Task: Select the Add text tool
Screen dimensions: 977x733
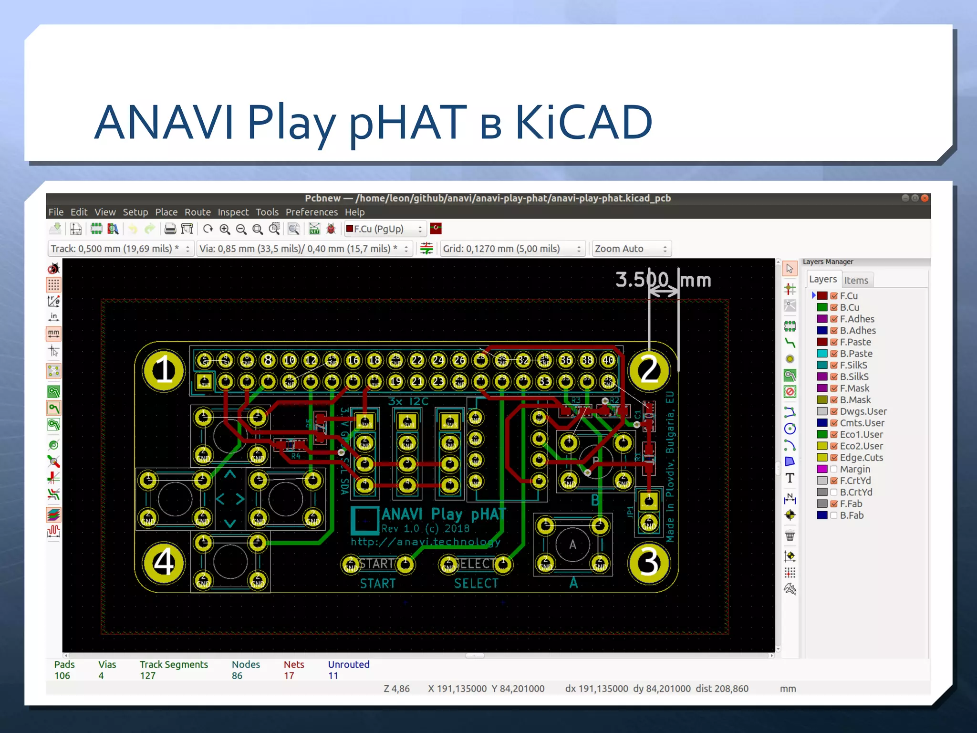Action: pos(790,478)
